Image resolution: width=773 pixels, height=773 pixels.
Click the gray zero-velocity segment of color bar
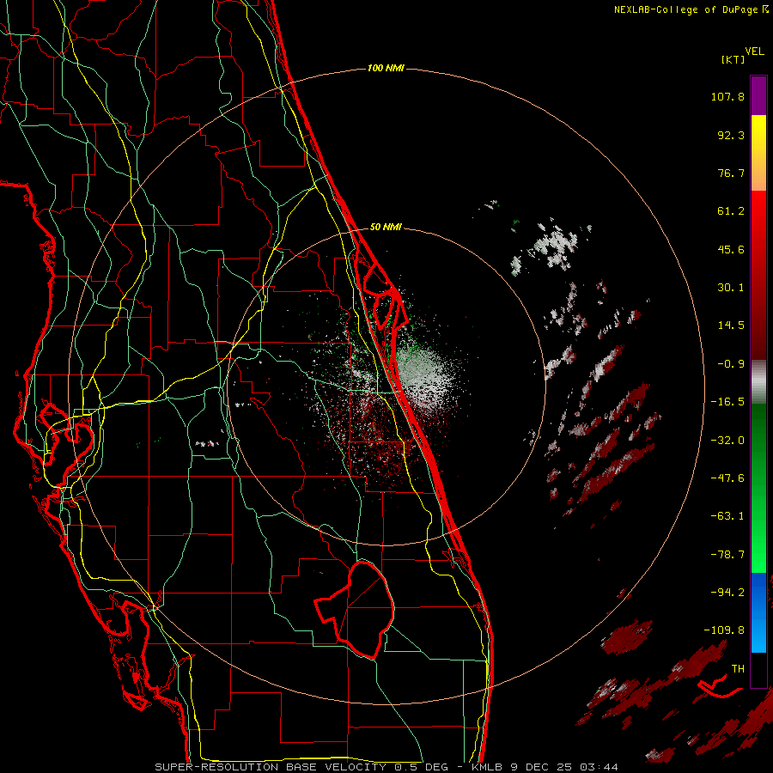point(758,381)
